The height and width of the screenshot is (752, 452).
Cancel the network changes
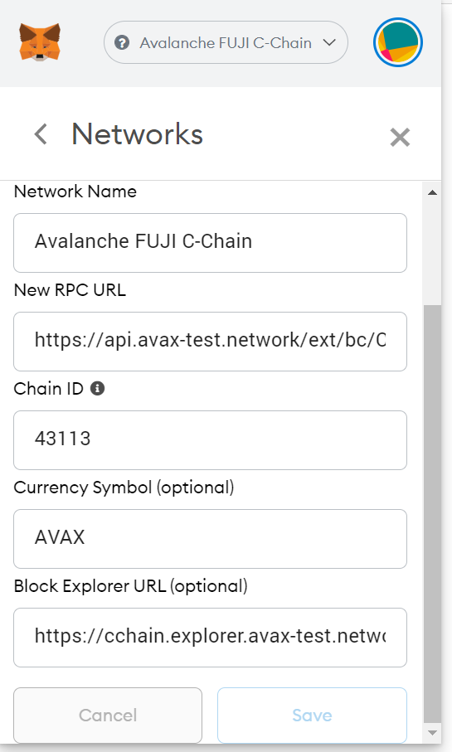[108, 716]
